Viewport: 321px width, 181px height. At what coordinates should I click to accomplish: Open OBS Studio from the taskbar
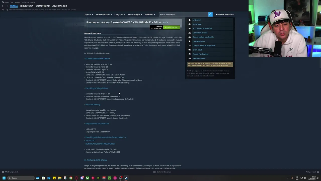[x=120, y=178]
